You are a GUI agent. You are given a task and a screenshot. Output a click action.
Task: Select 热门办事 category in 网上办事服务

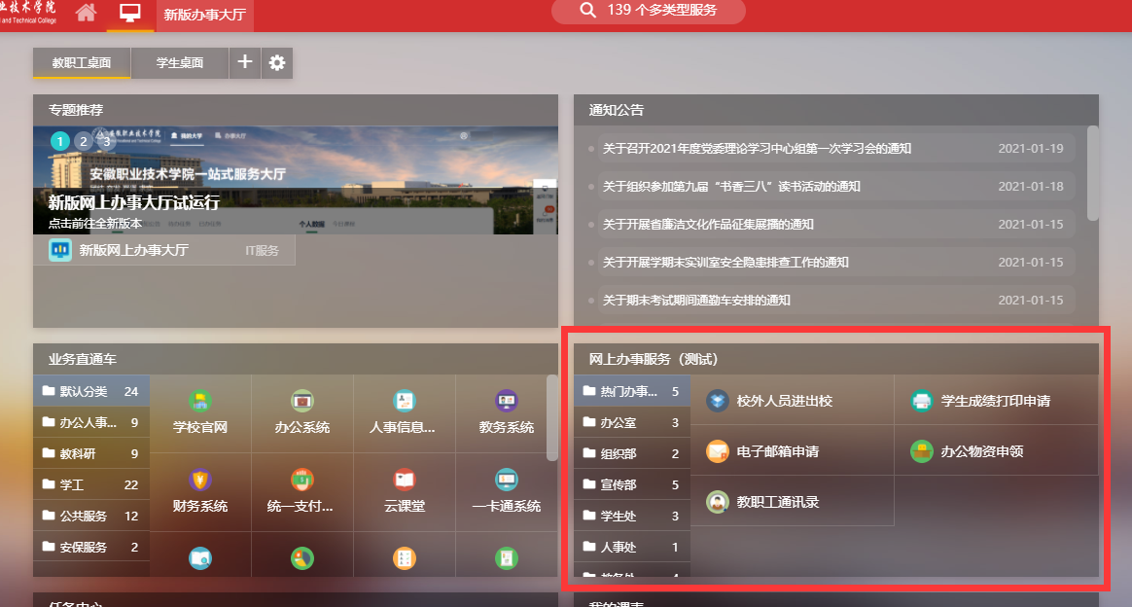pyautogui.click(x=632, y=391)
